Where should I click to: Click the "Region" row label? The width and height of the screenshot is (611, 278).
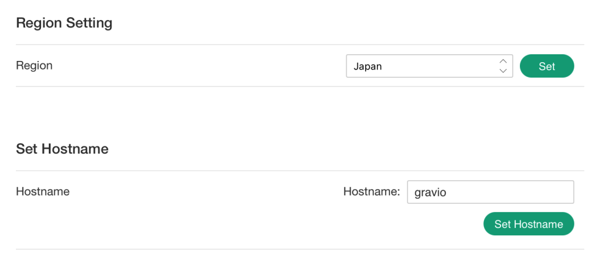pos(34,65)
